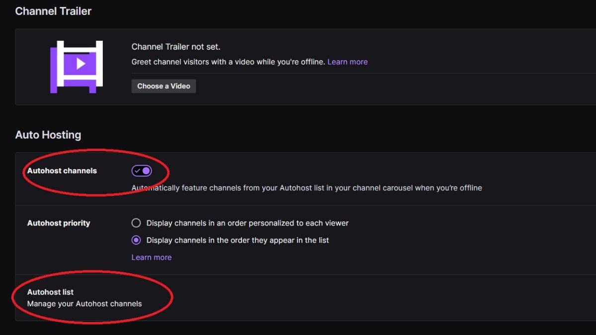Image resolution: width=596 pixels, height=335 pixels.
Task: Click the Autohost channels label
Action: pos(62,170)
